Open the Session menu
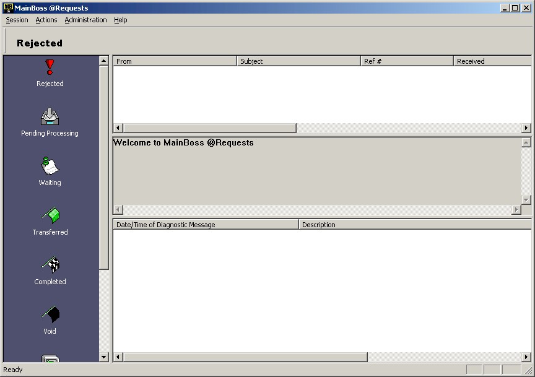This screenshot has height=377, width=535. point(17,20)
